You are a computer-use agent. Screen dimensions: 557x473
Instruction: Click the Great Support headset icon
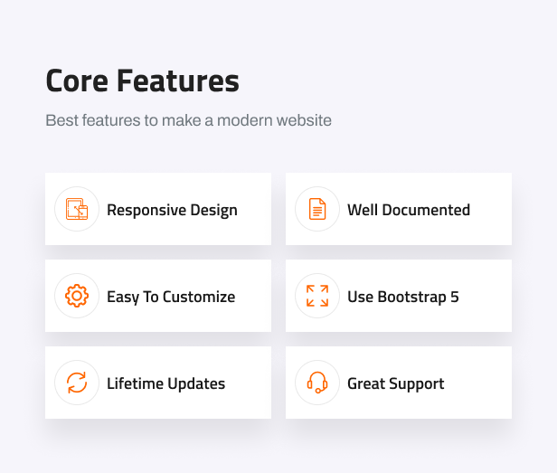(x=317, y=383)
